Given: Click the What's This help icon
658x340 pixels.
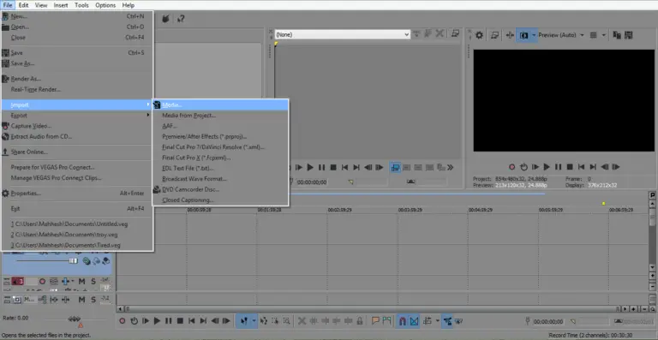Looking at the screenshot, I should [181, 19].
